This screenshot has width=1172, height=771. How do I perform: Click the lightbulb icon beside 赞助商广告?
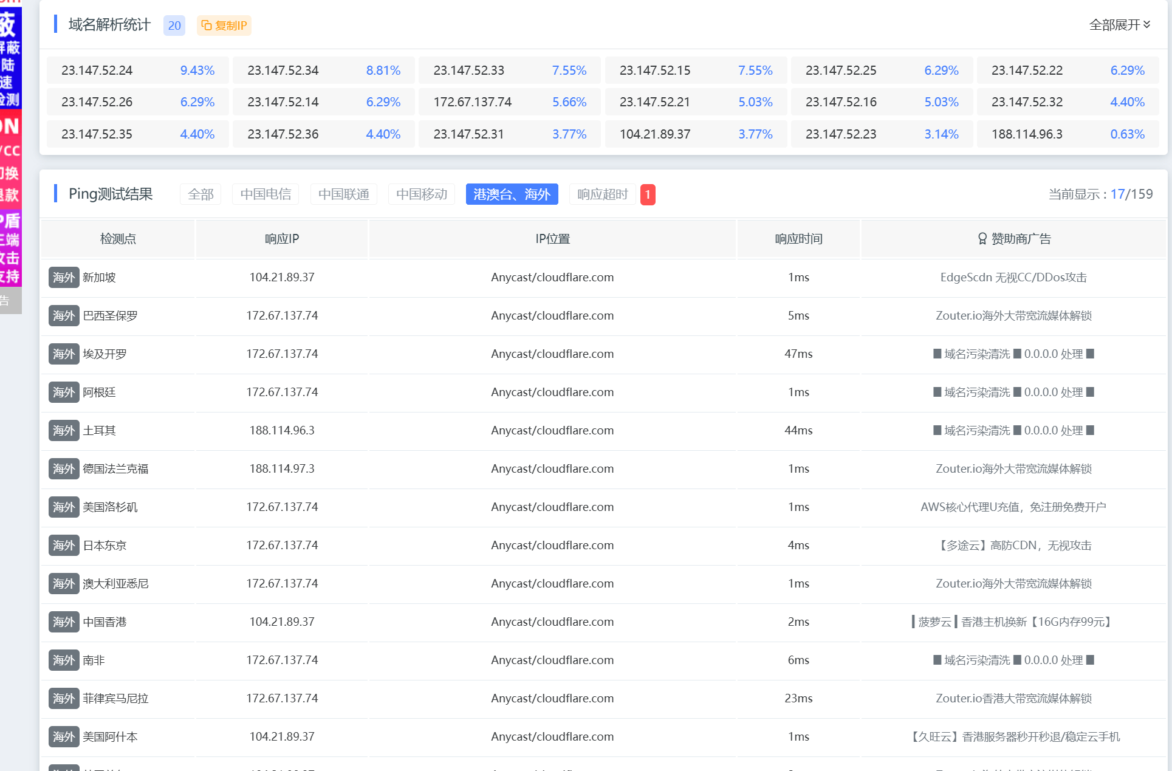pyautogui.click(x=982, y=239)
